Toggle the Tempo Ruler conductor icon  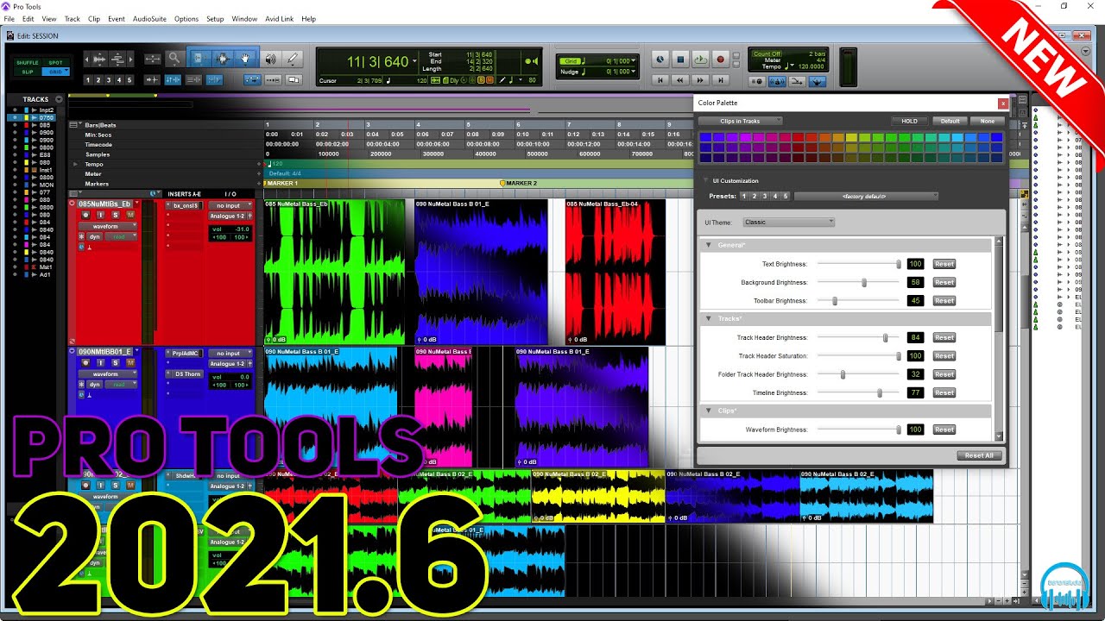[x=818, y=81]
